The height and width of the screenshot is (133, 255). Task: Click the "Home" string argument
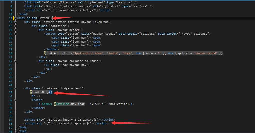pos(127,53)
